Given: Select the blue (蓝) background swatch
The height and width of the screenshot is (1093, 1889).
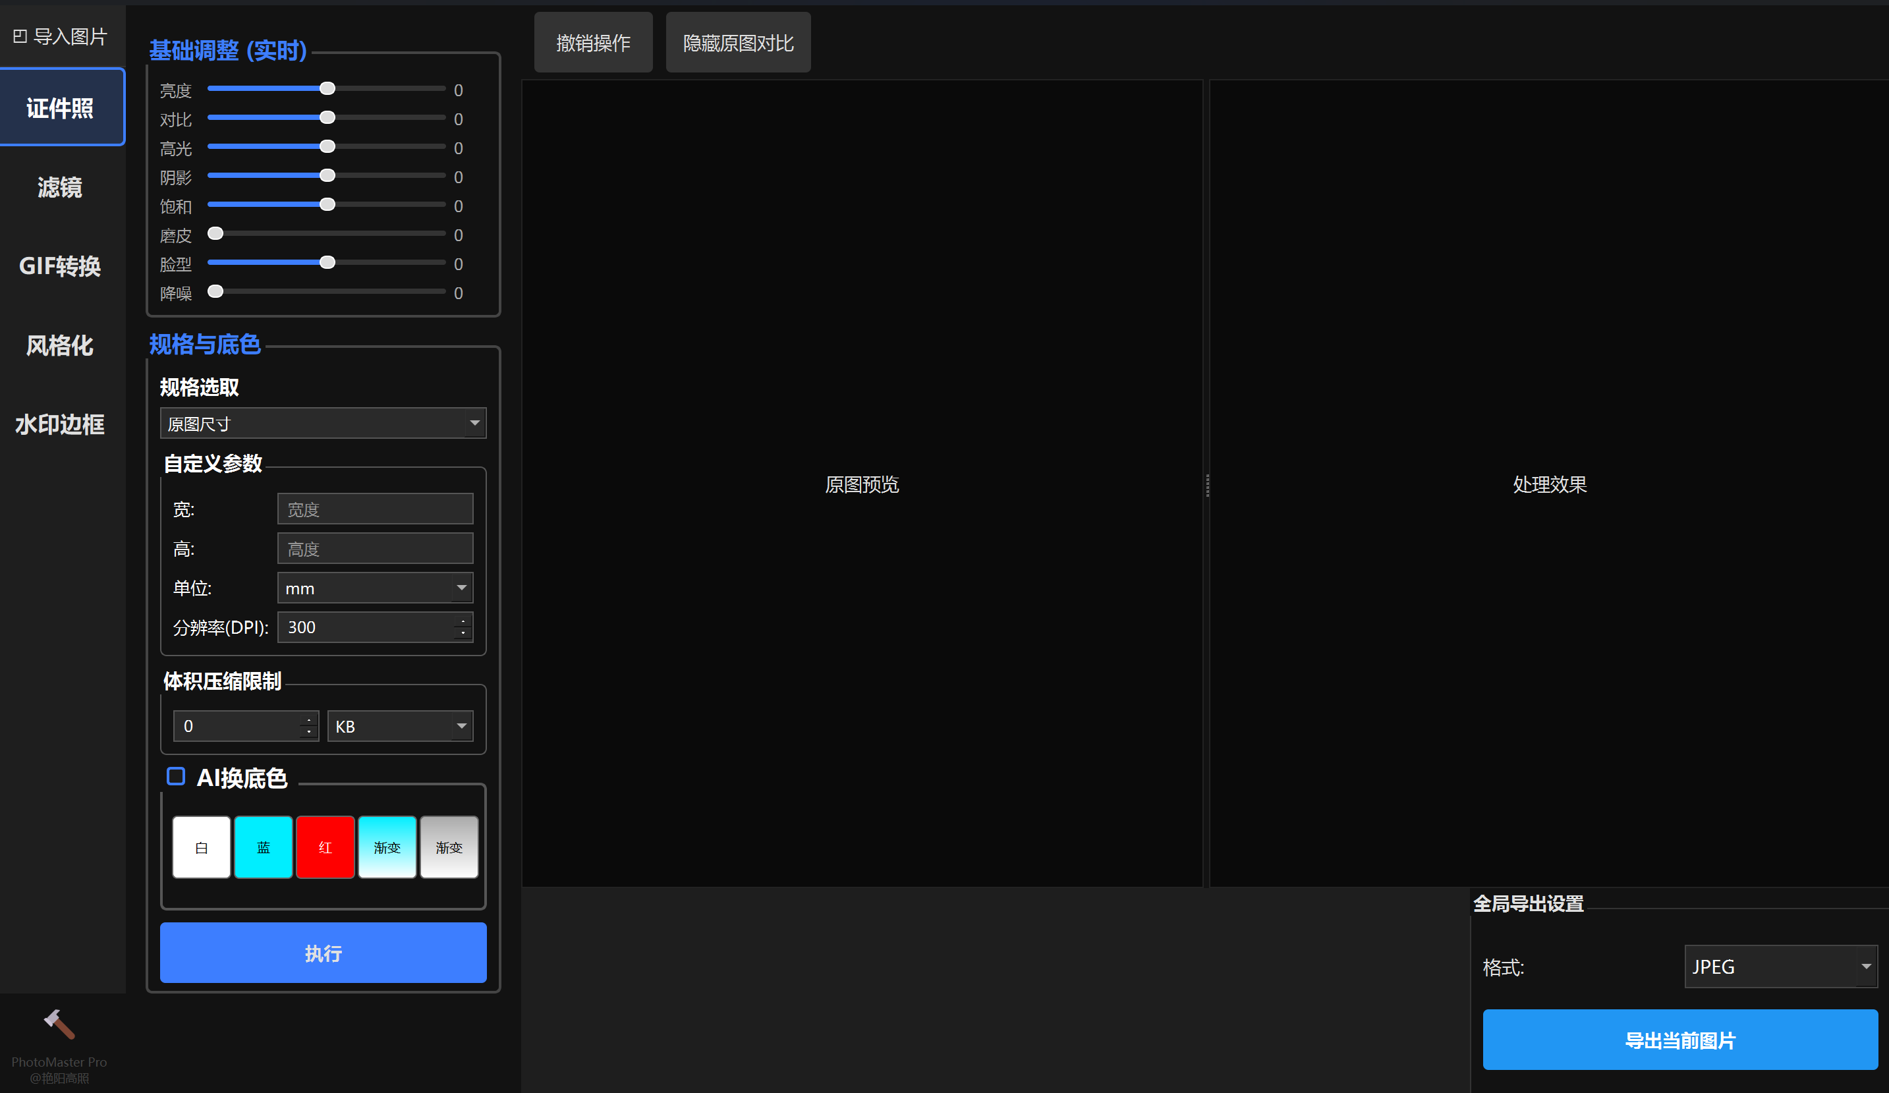Looking at the screenshot, I should point(263,847).
